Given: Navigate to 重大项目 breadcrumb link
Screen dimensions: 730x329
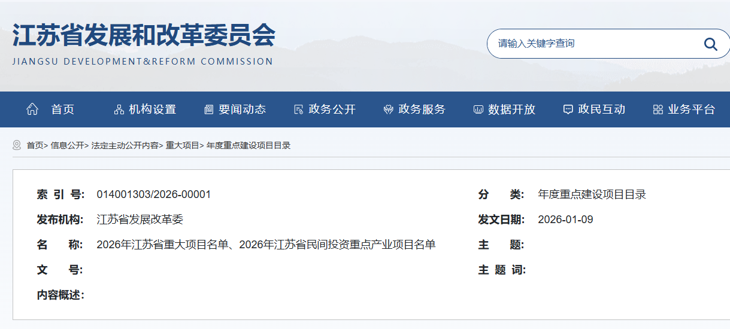Looking at the screenshot, I should 182,145.
